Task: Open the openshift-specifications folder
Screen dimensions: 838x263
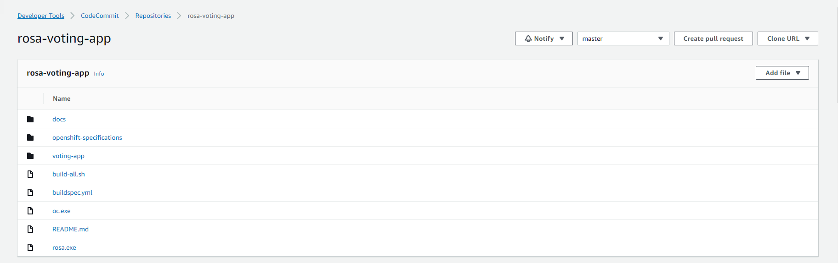Action: pyautogui.click(x=87, y=137)
